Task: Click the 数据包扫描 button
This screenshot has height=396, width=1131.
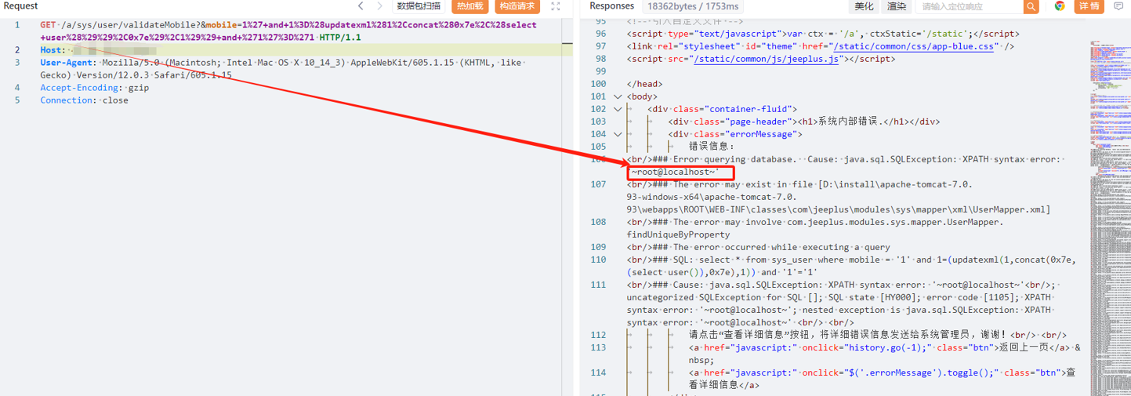Action: tap(419, 6)
